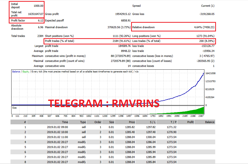Click Largest profit trade value 184589.76
248x164 pixels.
pos(124,46)
